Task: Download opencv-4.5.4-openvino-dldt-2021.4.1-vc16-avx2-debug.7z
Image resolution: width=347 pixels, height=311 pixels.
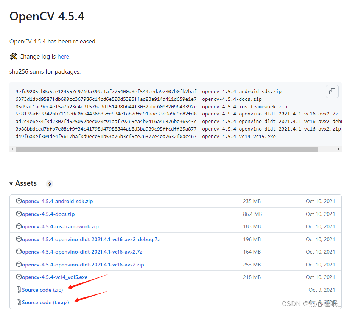Action: click(x=91, y=240)
